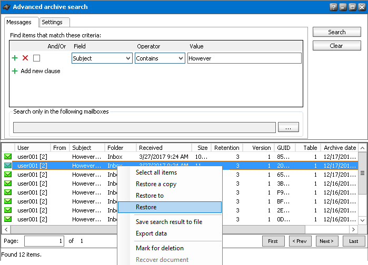Click the green plus add clause icon

(x=15, y=58)
